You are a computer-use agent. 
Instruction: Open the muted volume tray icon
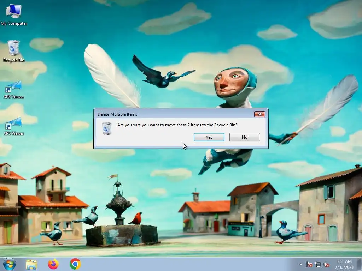(x=326, y=264)
